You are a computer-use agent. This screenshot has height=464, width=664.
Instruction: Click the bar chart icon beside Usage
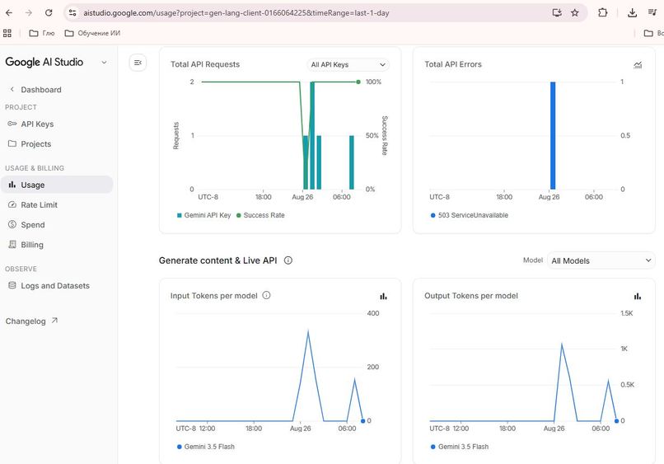[x=12, y=185]
